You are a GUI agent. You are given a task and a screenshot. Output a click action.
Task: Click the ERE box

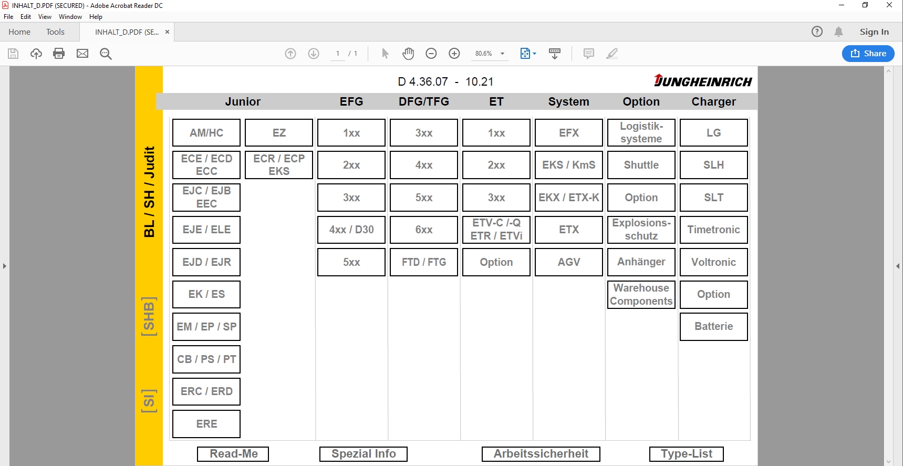coord(206,424)
